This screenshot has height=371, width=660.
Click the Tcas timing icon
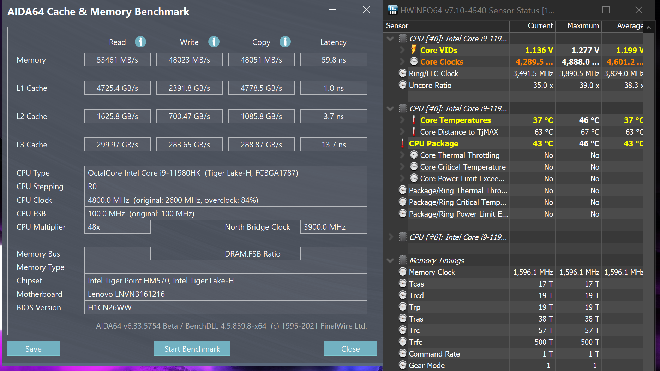403,284
